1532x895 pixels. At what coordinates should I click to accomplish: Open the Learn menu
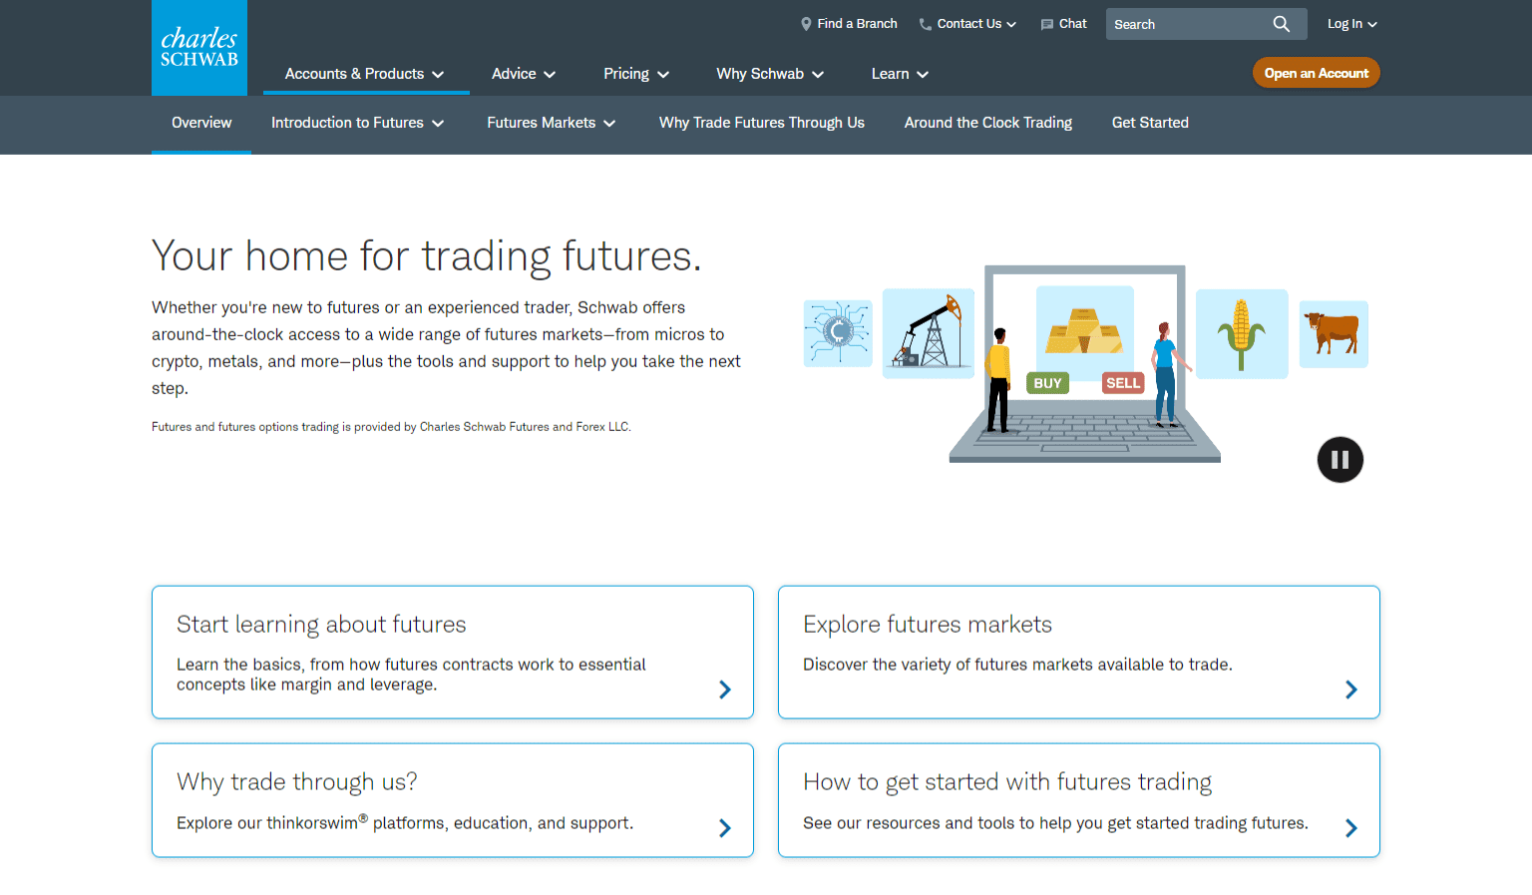899,73
